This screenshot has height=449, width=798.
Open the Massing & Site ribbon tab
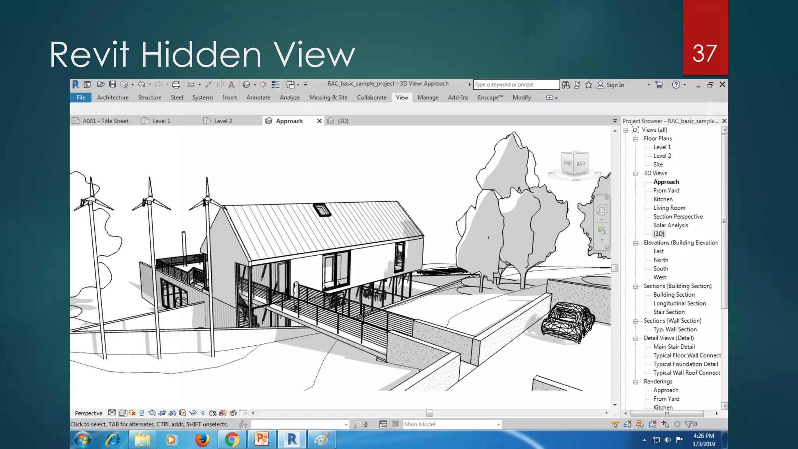tap(328, 97)
